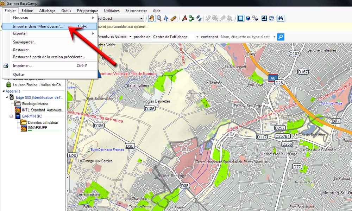Choose Restaurer à partir de la version précédente

50,57
